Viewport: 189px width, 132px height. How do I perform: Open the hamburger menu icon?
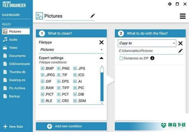tap(183, 16)
